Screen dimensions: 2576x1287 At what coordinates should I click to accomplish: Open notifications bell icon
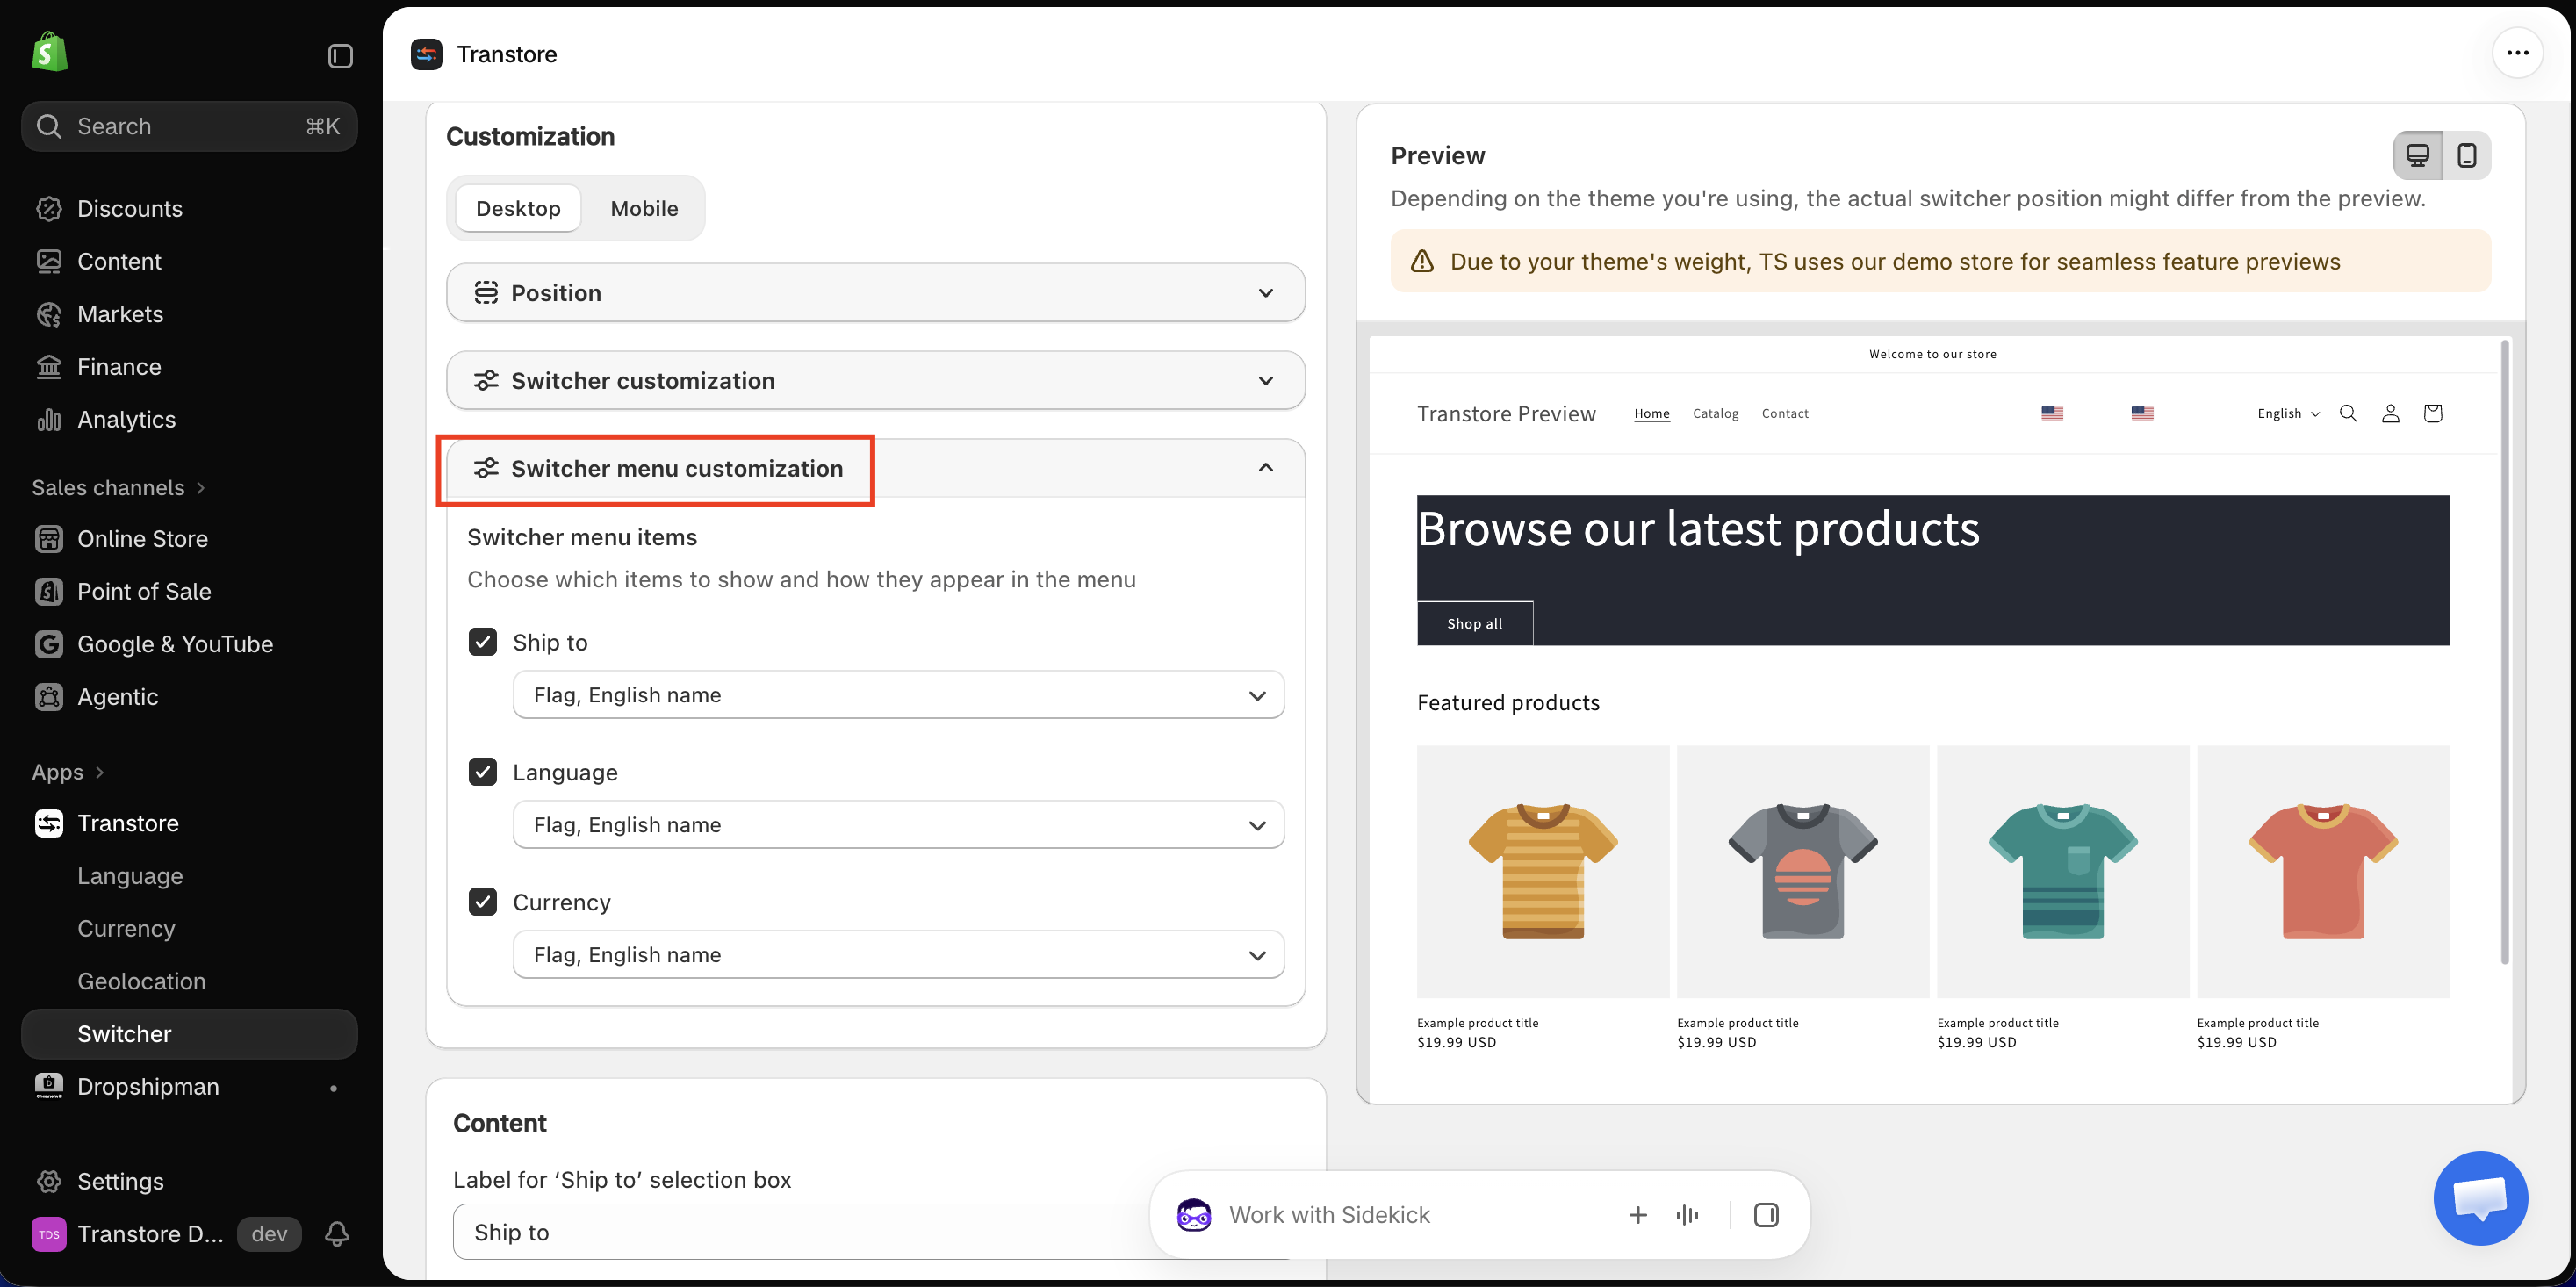click(337, 1233)
